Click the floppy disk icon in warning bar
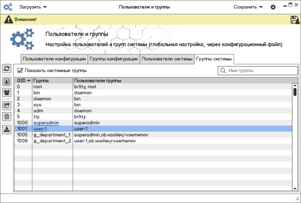 click(x=295, y=20)
